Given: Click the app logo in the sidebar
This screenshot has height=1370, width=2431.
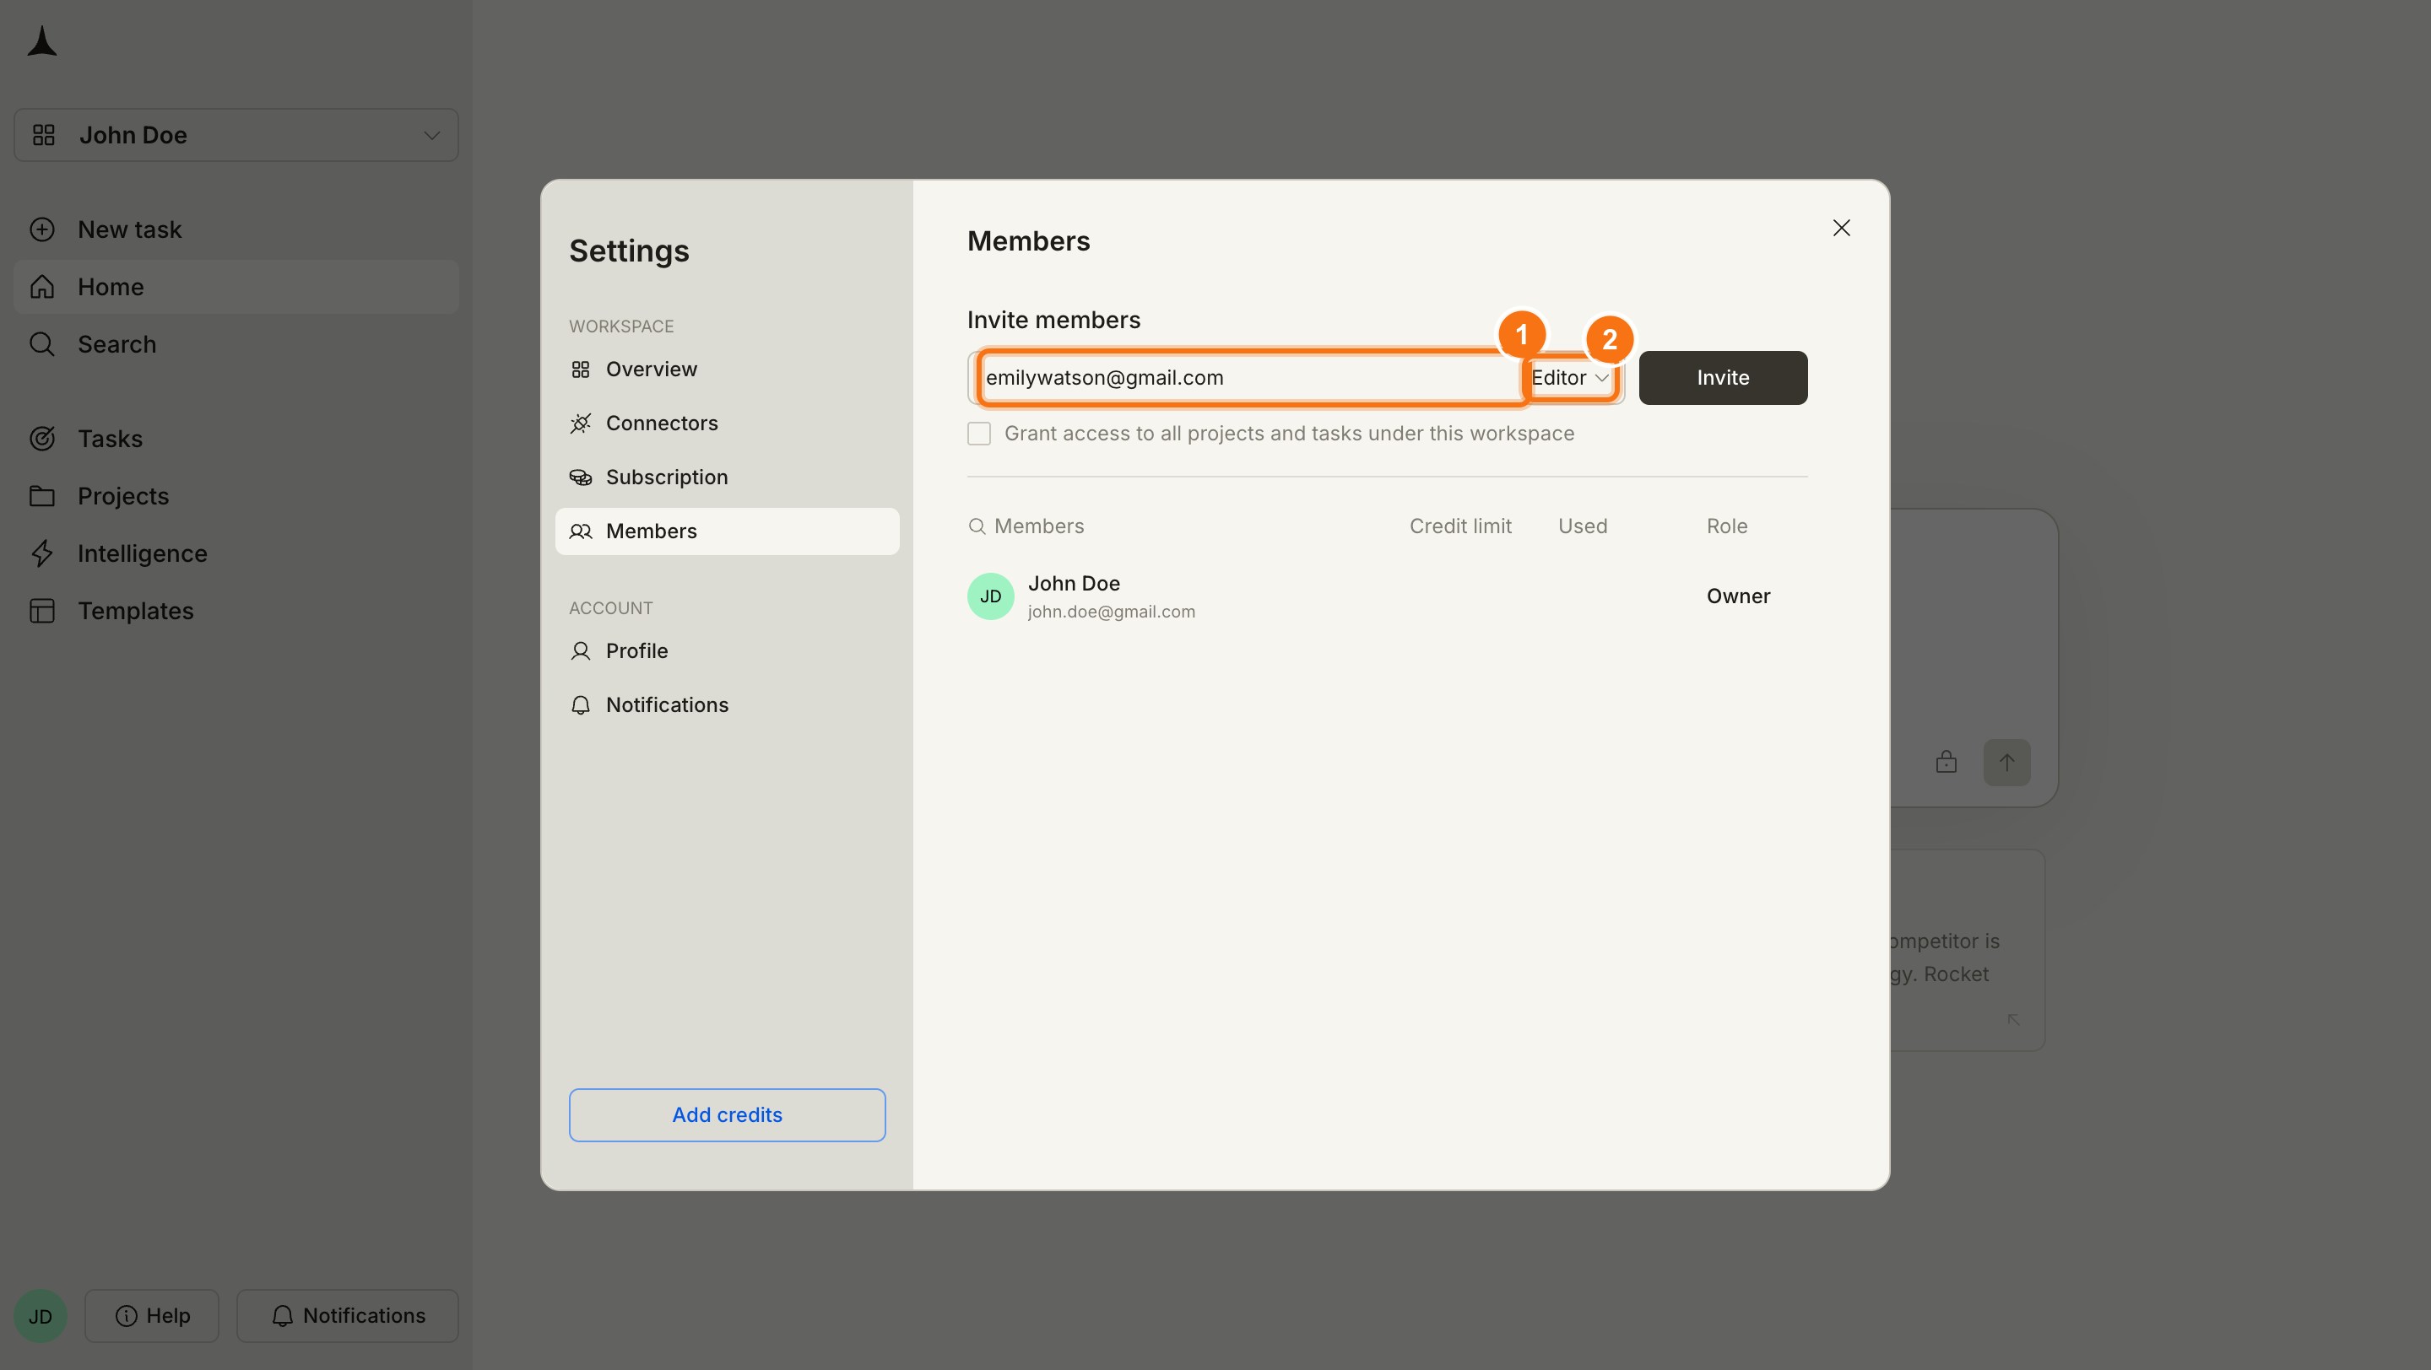Looking at the screenshot, I should pos(41,41).
